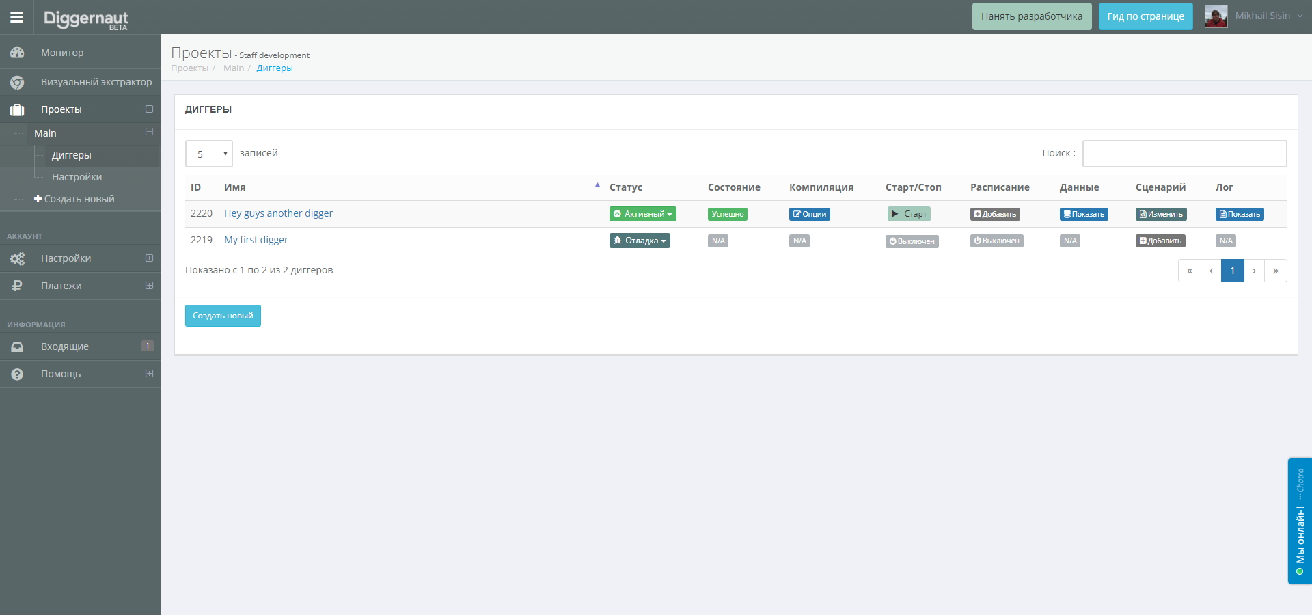Open Настройки under Main project
Screen dimensions: 1312x615
[x=77, y=177]
